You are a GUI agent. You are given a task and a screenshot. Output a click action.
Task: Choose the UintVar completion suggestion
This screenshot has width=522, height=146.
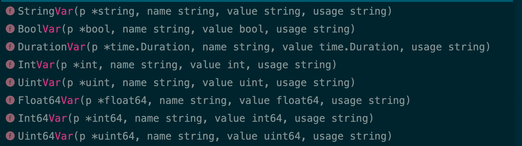pyautogui.click(x=39, y=83)
